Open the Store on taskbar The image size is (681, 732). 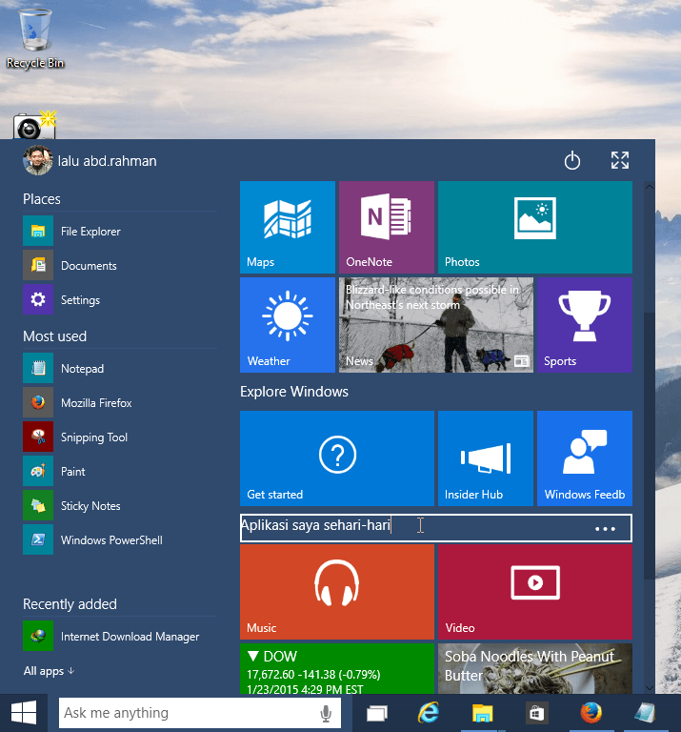pos(536,713)
